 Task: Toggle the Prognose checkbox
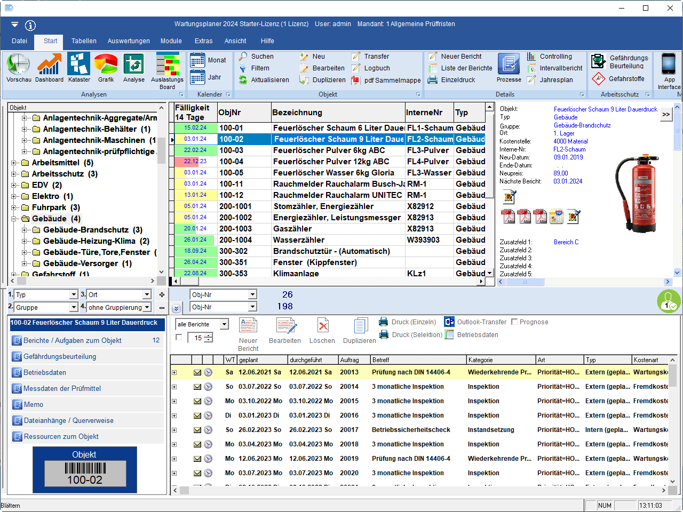[x=514, y=322]
